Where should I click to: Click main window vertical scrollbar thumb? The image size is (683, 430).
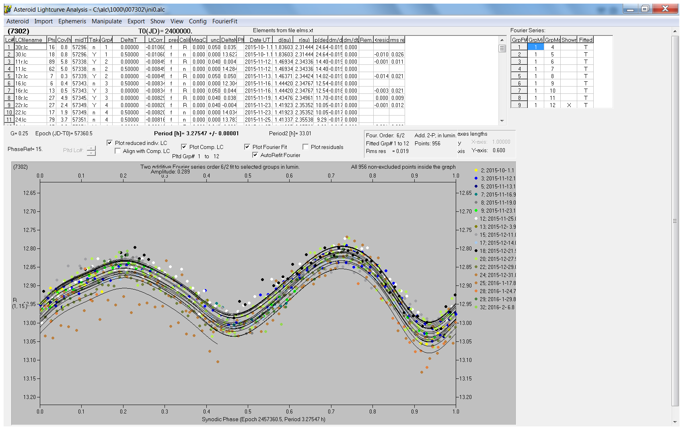pyautogui.click(x=675, y=221)
